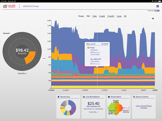Viewport: 162px width, 121px height.
Task: Expand the chevron next to legend icon
Action: coord(150,18)
